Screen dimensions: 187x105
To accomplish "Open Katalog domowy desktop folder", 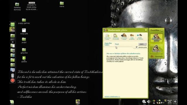I will click(x=17, y=4).
